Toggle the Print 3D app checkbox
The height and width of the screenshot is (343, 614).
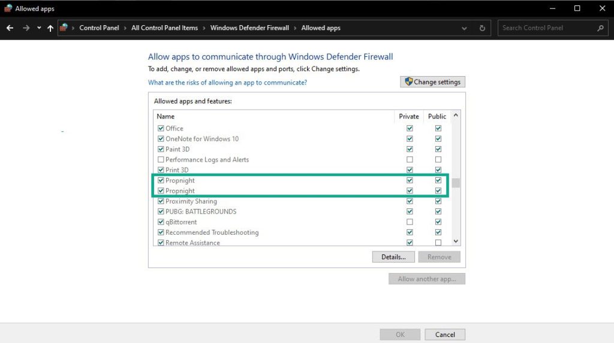[x=161, y=170]
